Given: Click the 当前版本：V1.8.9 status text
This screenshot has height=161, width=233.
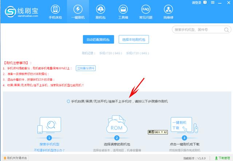Looking at the screenshot, I should (x=194, y=158).
